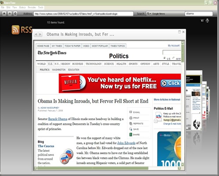Follow the John Edwards link
Screen dimensions: 219x176
(126, 143)
